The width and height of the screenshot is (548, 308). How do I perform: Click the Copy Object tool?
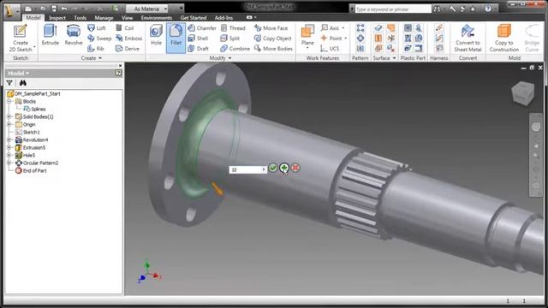click(273, 38)
